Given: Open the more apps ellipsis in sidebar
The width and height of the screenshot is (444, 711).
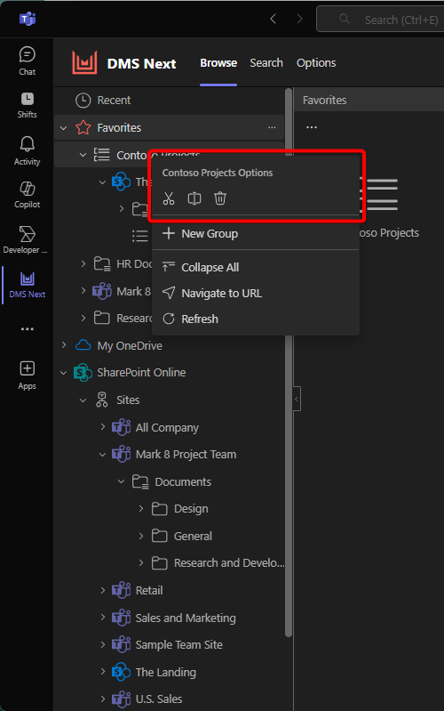Looking at the screenshot, I should [x=28, y=329].
